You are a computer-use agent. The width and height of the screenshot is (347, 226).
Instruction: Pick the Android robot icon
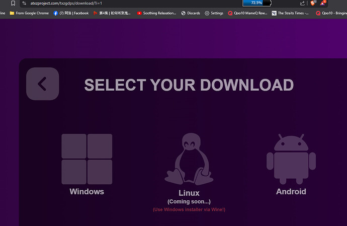pyautogui.click(x=291, y=159)
